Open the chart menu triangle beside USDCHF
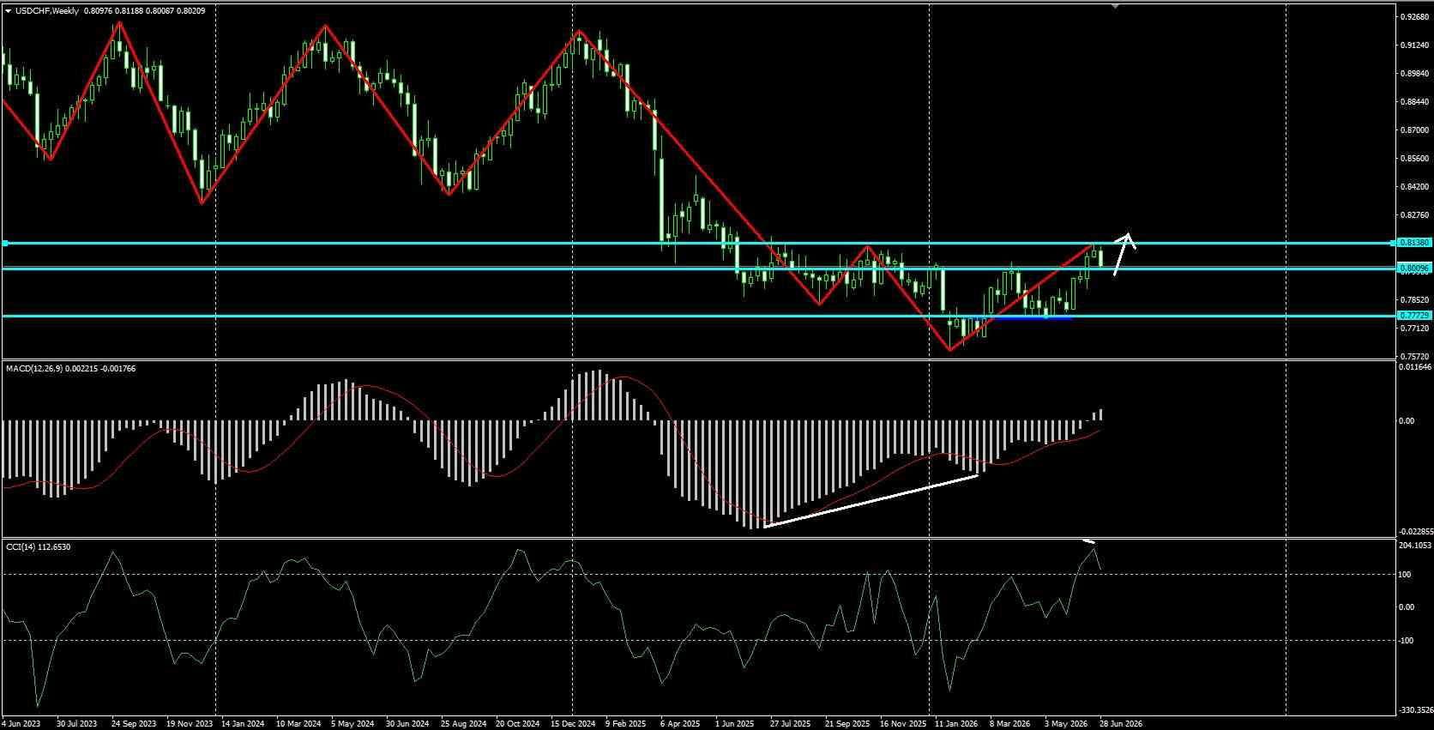The height and width of the screenshot is (730, 1434). [8, 10]
